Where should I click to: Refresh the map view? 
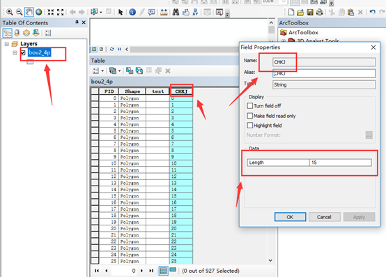tap(111, 49)
